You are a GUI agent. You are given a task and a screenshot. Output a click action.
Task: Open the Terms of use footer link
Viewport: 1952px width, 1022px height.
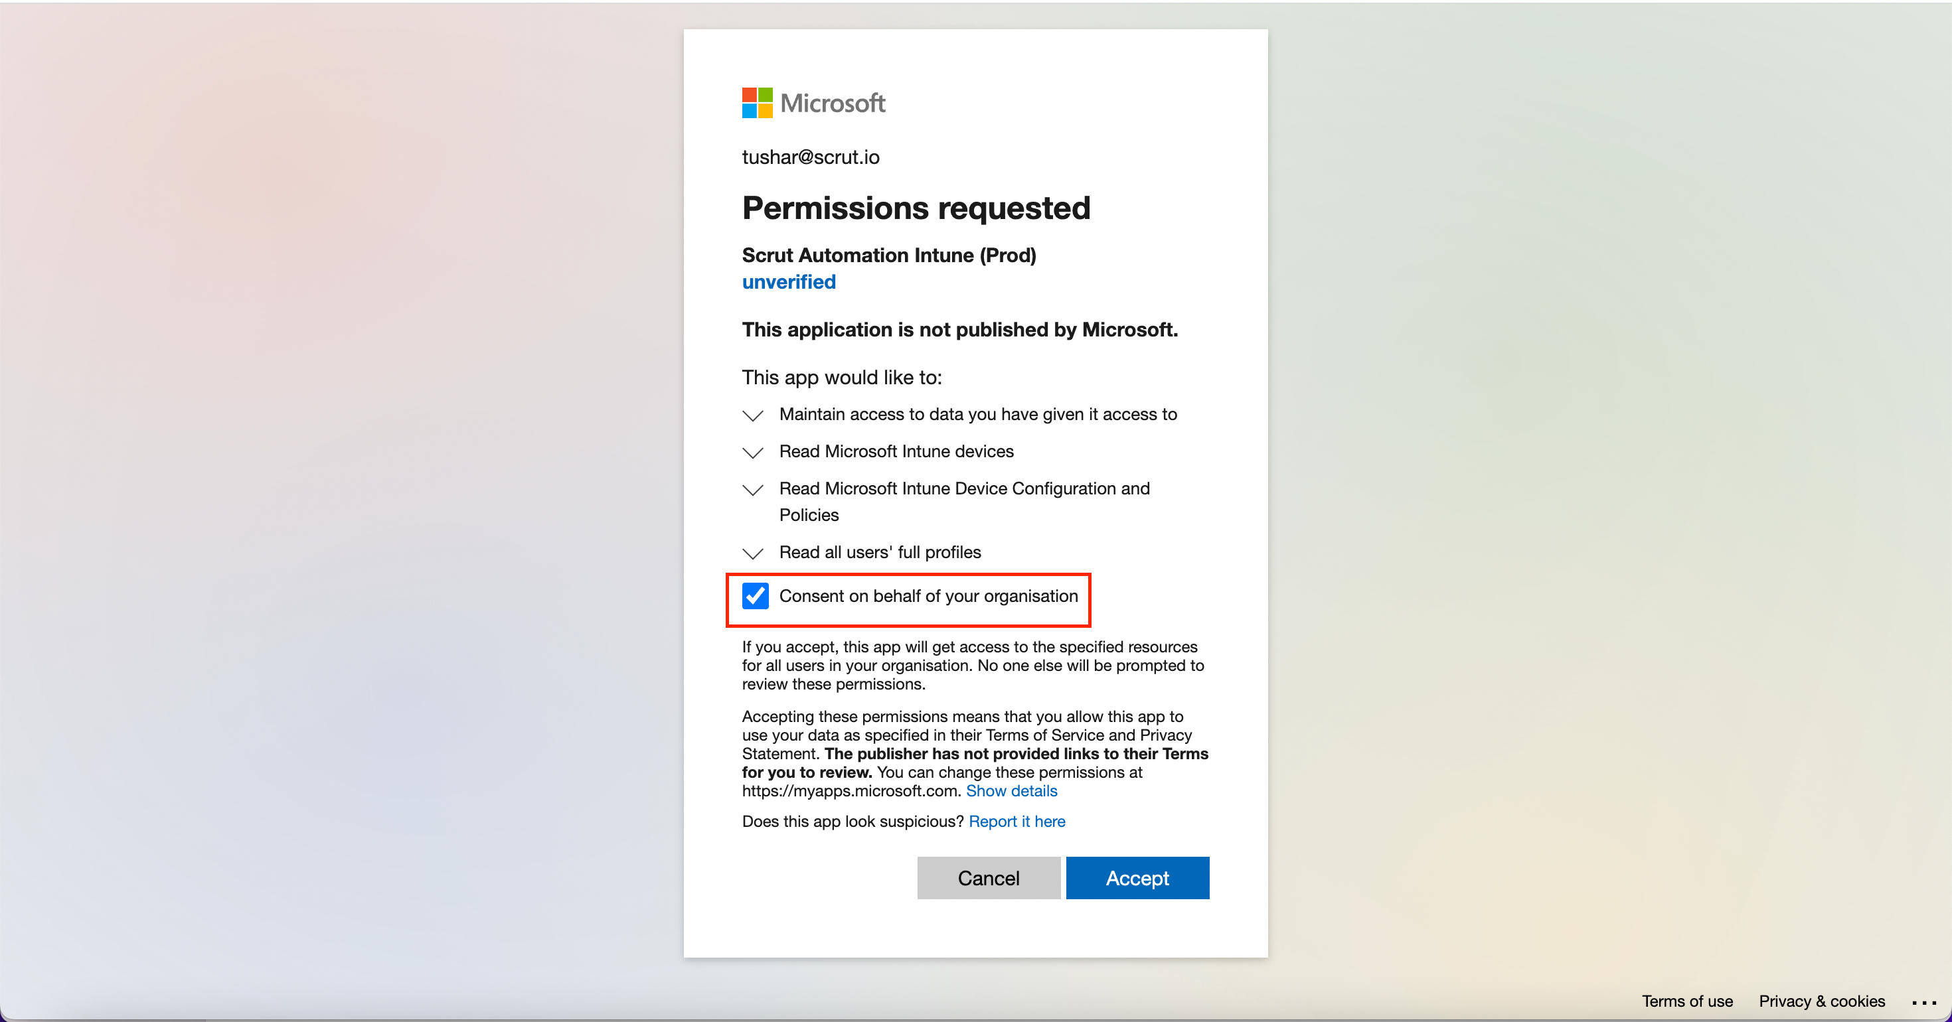pyautogui.click(x=1688, y=1001)
